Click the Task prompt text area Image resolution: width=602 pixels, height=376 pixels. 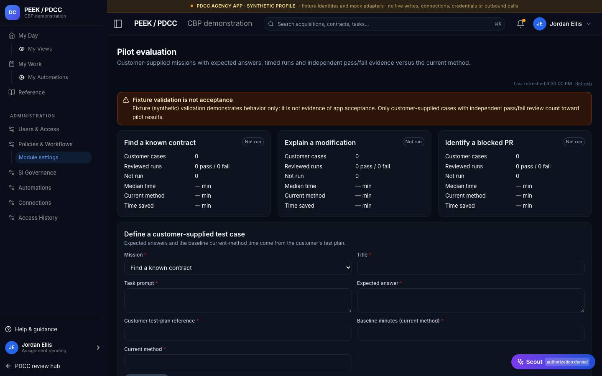(238, 300)
